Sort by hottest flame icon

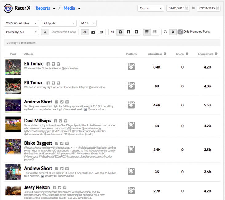click(173, 32)
